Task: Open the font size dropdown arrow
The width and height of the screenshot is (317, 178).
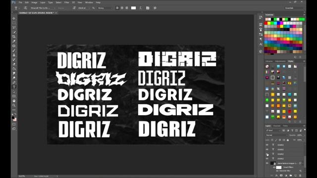Action: [x=89, y=8]
